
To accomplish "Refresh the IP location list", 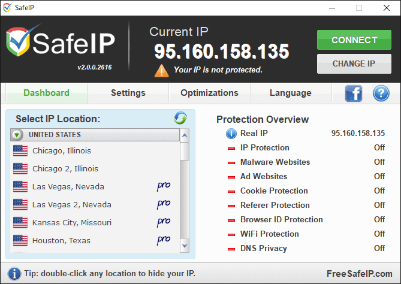I will [x=180, y=118].
